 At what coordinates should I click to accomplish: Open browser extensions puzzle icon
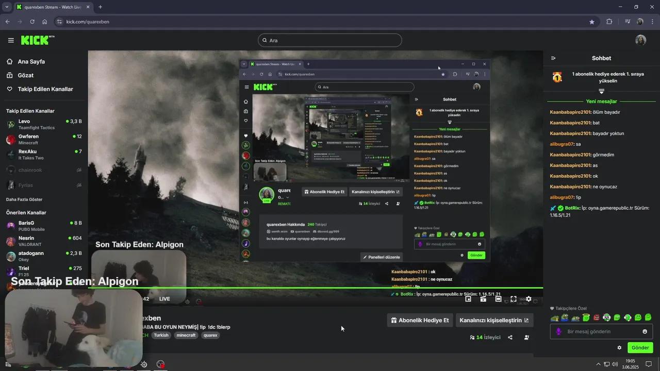pyautogui.click(x=609, y=22)
